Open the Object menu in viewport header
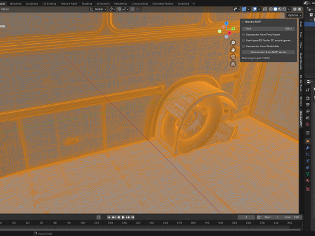315x236 pixels. (x=5, y=9)
